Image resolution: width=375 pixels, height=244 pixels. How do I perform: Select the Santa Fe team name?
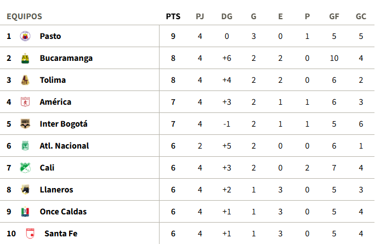[61, 234]
